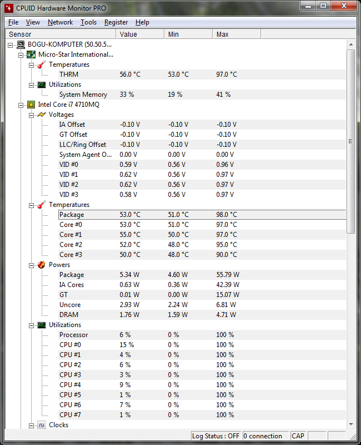Click the CPU Temperatures thermometer icon
361x445 pixels.
point(42,205)
